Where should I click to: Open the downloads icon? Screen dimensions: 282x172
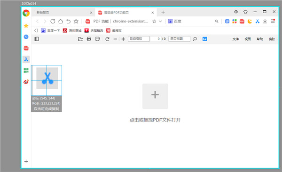(265, 21)
